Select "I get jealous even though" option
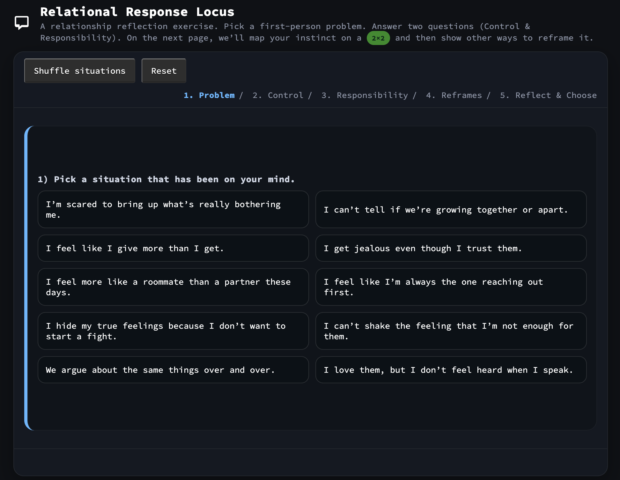 click(451, 248)
